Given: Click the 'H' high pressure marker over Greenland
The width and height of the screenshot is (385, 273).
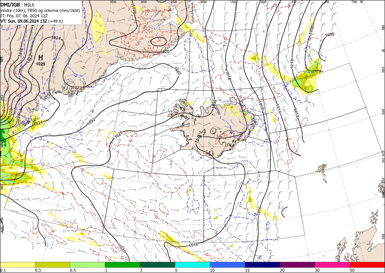Looking at the screenshot, I should tap(40, 57).
